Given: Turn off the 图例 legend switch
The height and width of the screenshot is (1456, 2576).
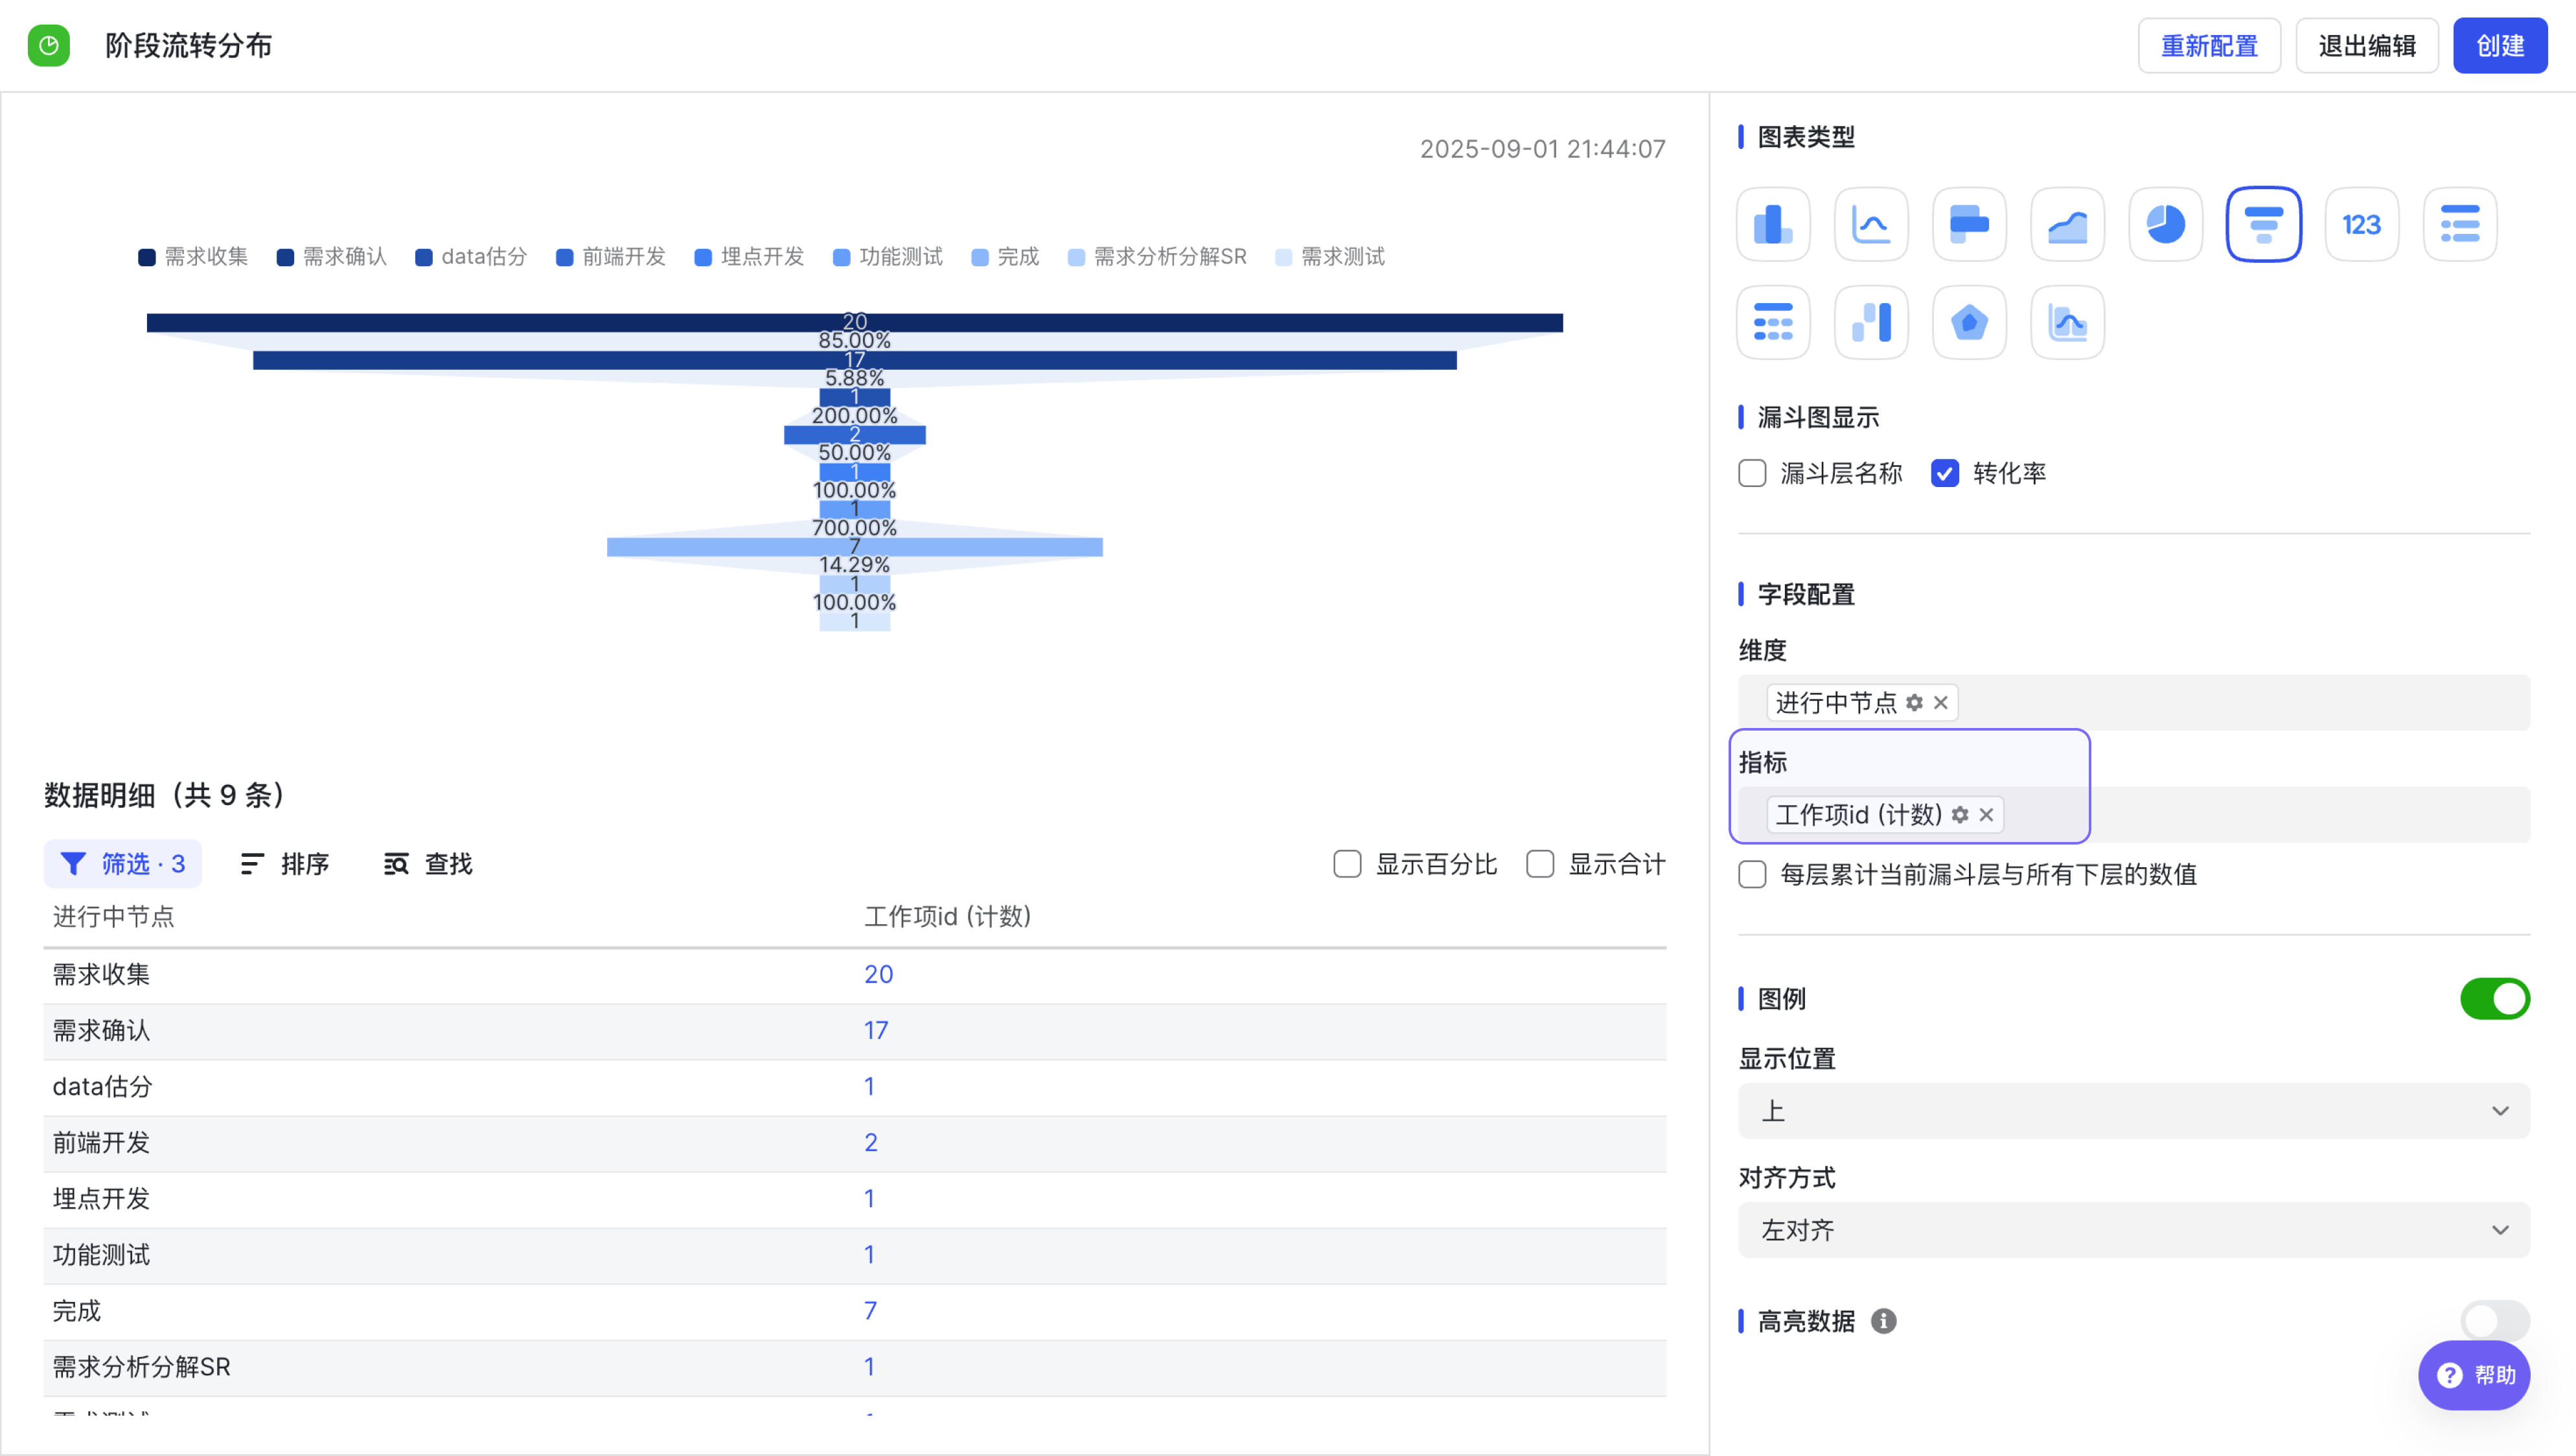Looking at the screenshot, I should (x=2495, y=998).
